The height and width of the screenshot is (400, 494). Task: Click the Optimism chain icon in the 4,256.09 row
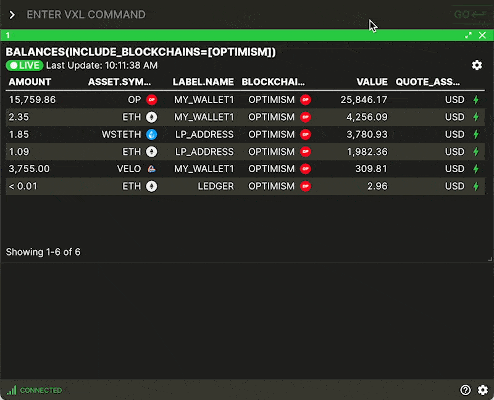point(305,117)
